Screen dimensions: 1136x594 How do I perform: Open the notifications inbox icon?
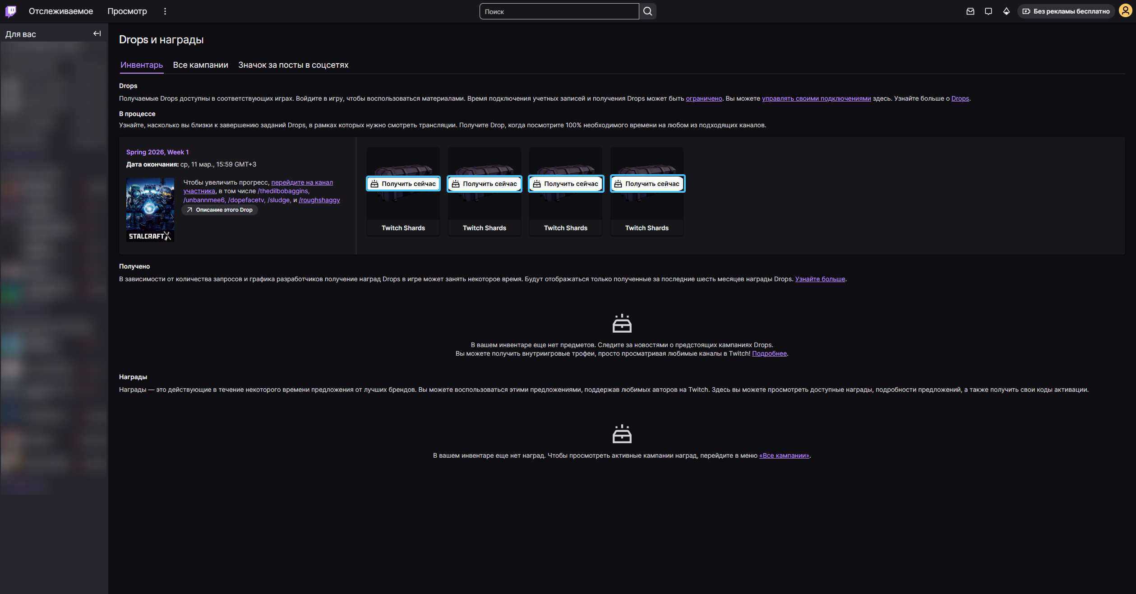(970, 11)
